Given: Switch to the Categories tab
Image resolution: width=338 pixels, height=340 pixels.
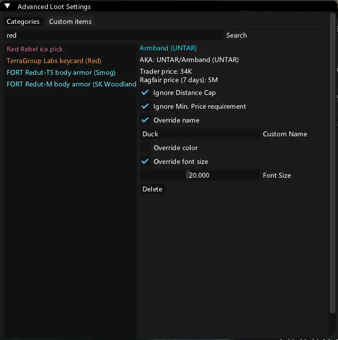Looking at the screenshot, I should click(23, 22).
